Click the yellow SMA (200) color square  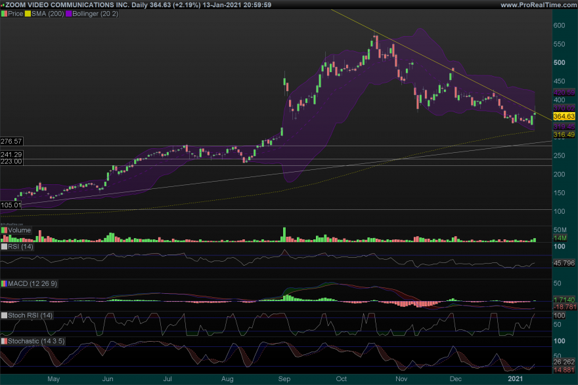click(28, 14)
